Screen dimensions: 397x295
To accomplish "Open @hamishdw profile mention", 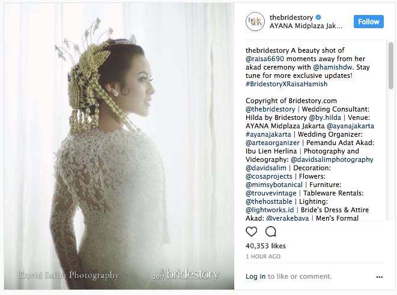I will click(333, 67).
